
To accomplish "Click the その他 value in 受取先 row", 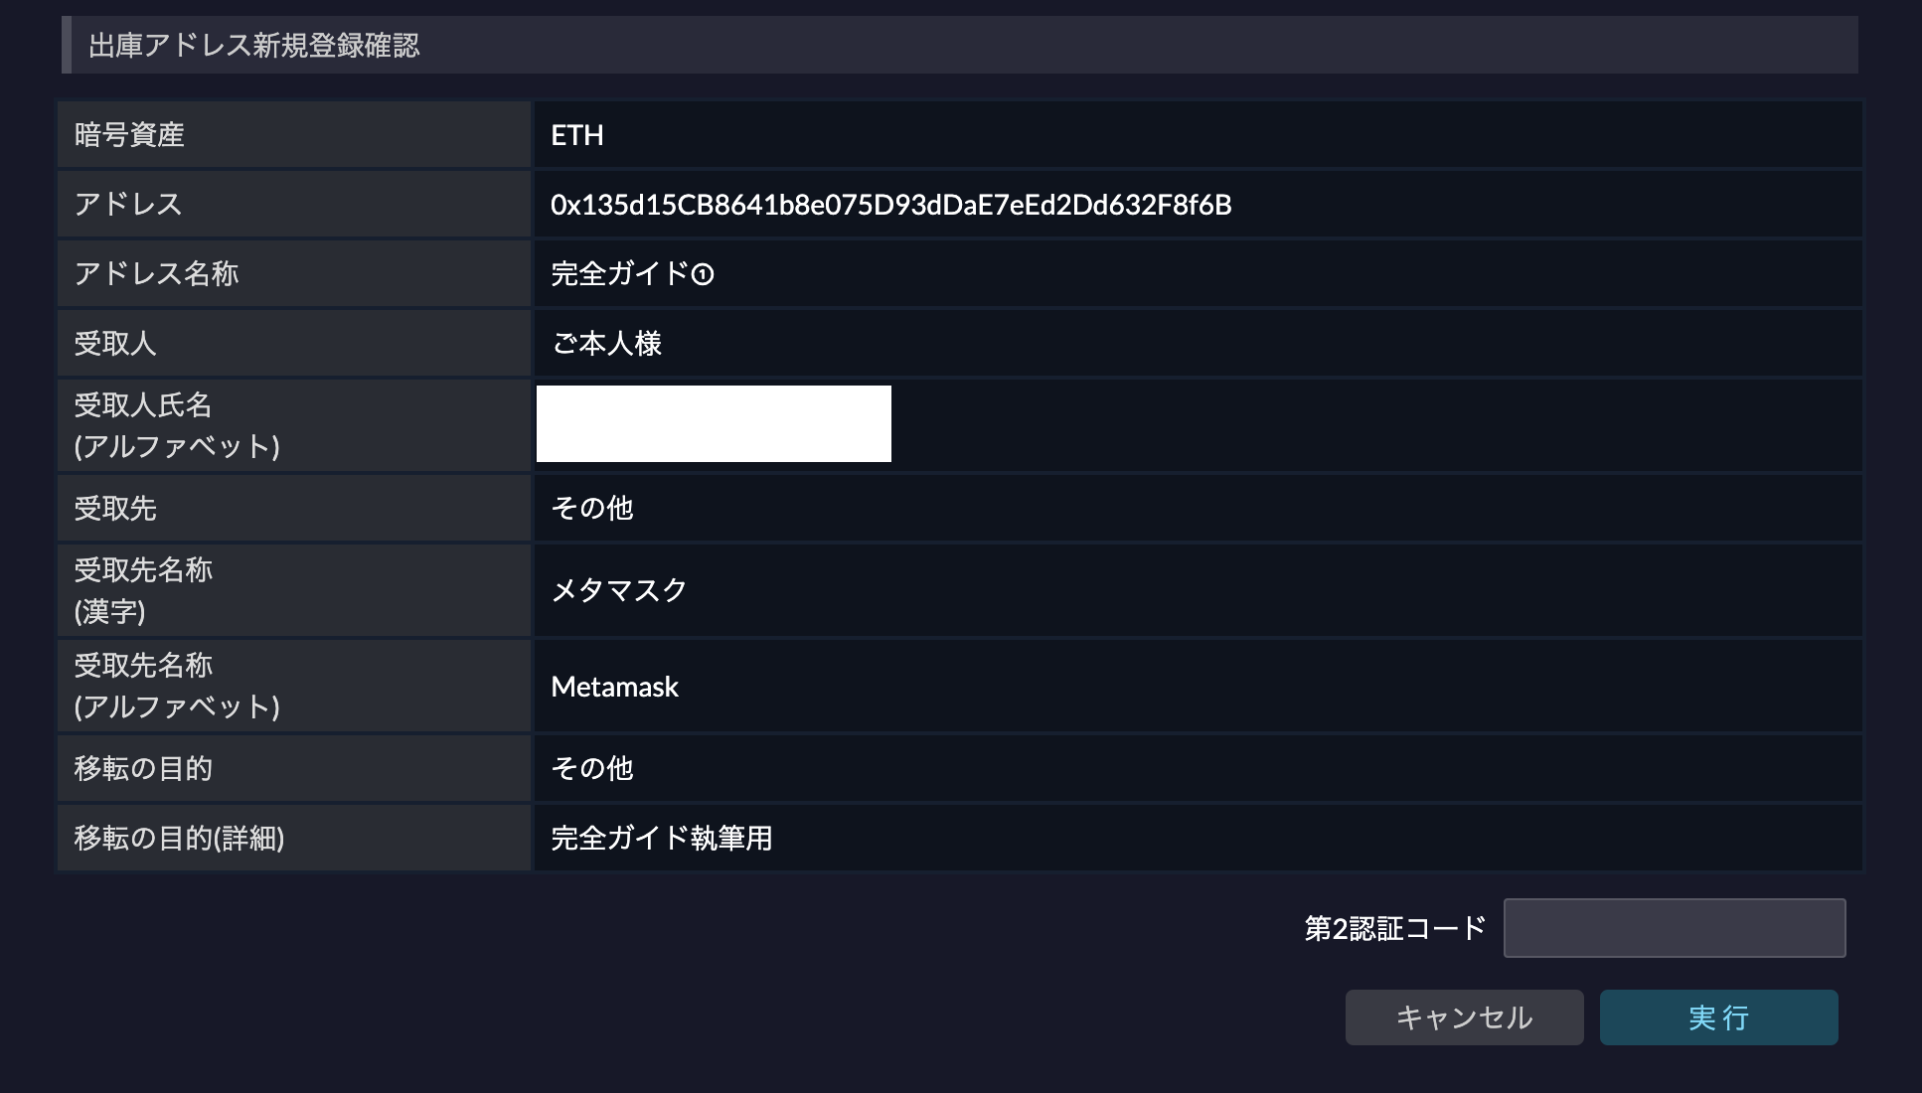I will point(592,509).
